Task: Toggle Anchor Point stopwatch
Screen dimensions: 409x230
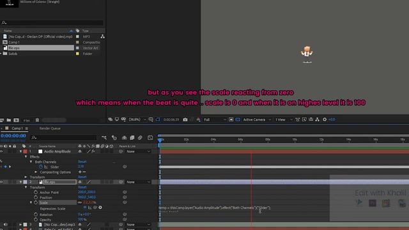Action: tap(36, 192)
